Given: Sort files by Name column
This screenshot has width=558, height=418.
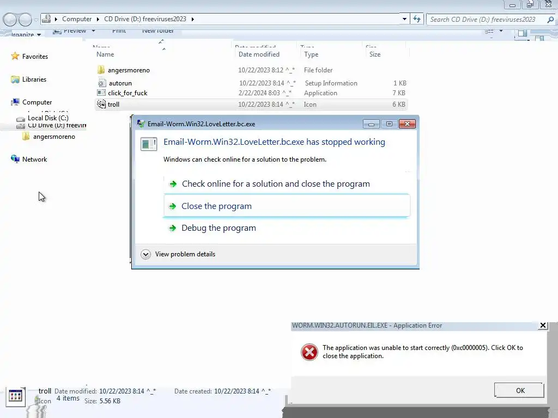Looking at the screenshot, I should point(105,54).
